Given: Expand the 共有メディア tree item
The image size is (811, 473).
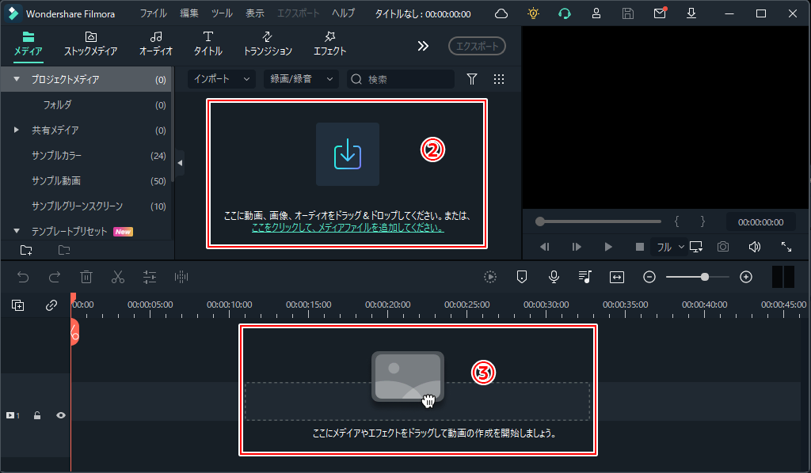Looking at the screenshot, I should [17, 130].
